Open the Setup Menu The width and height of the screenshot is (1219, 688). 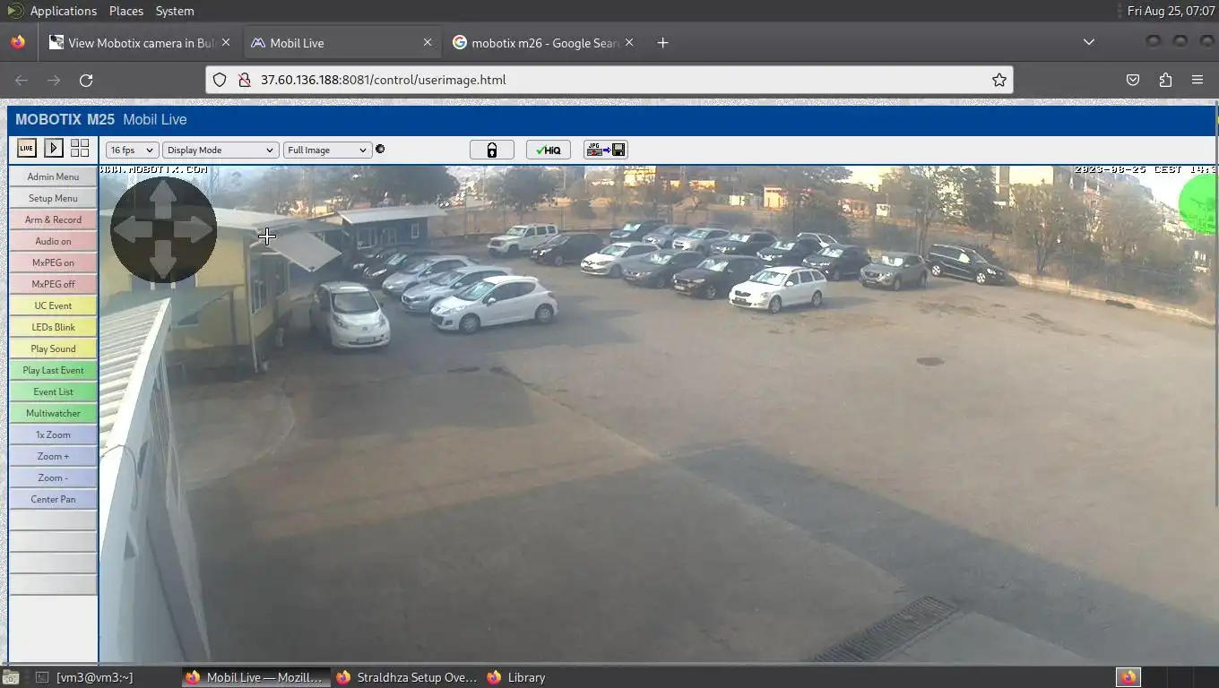[53, 198]
